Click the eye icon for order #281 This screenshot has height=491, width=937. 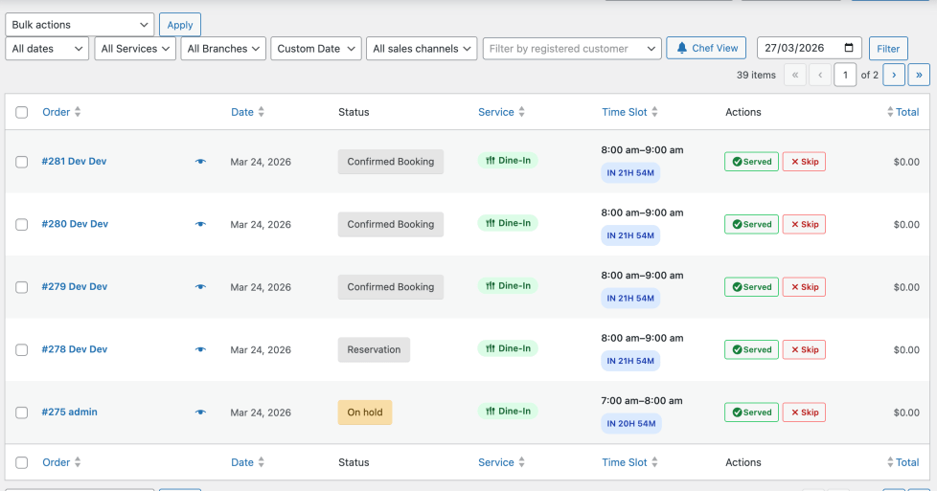200,162
